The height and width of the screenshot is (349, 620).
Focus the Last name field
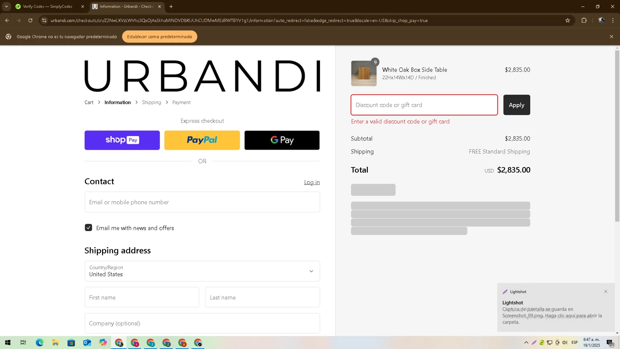pos(262,297)
